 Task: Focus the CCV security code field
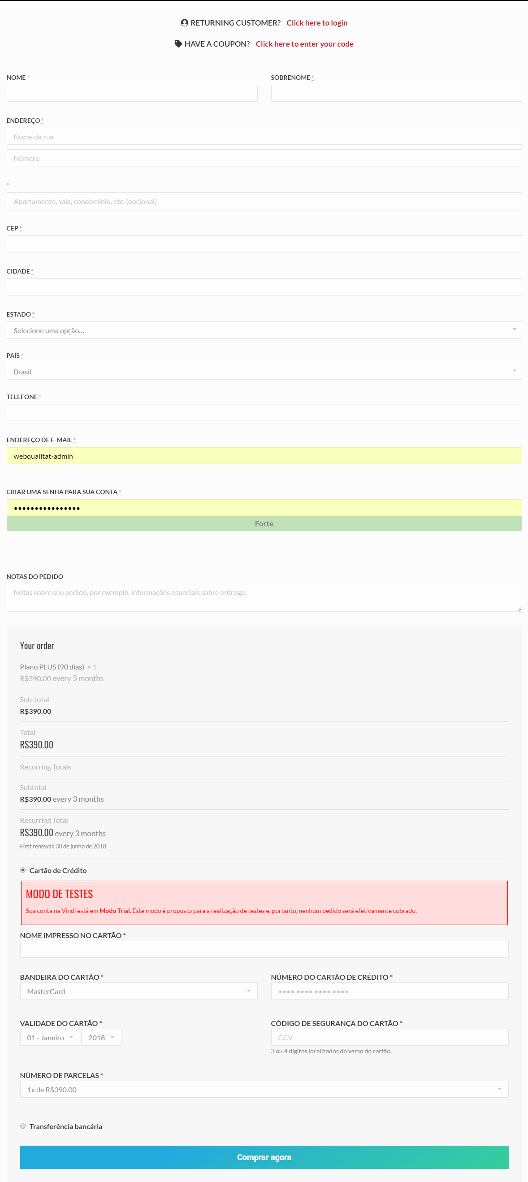[x=390, y=1038]
